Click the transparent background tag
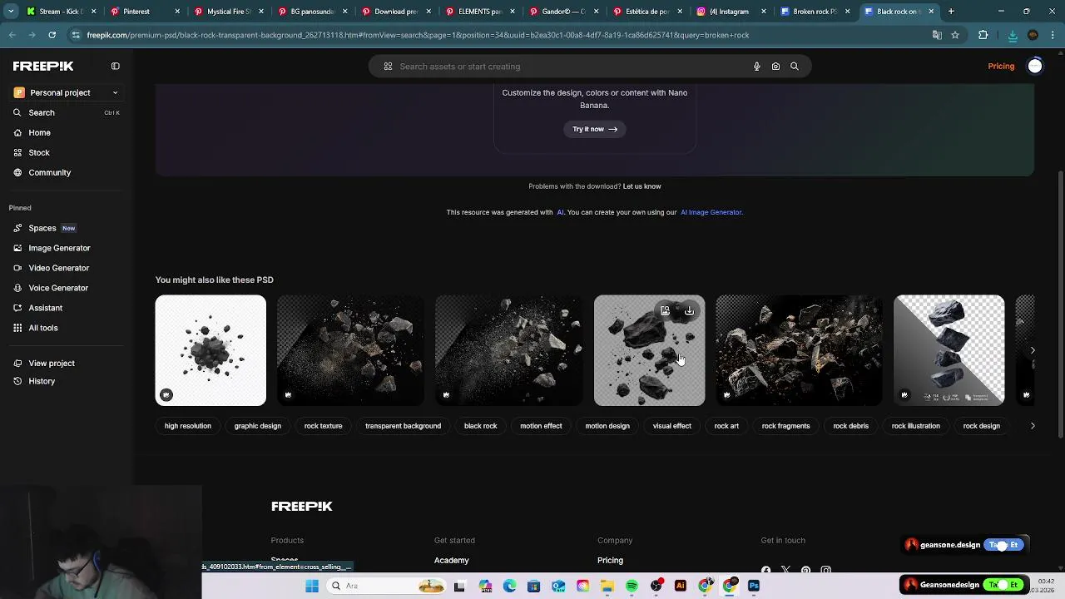 click(403, 426)
